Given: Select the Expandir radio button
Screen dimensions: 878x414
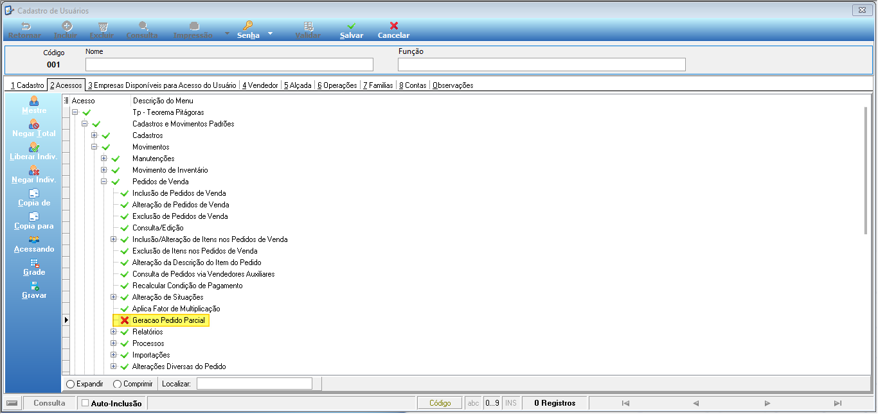Looking at the screenshot, I should 71,384.
